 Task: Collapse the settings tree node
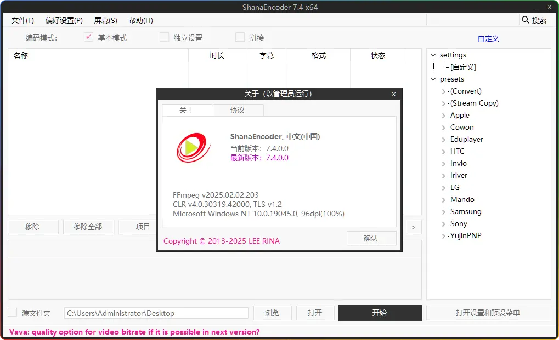pyautogui.click(x=433, y=55)
